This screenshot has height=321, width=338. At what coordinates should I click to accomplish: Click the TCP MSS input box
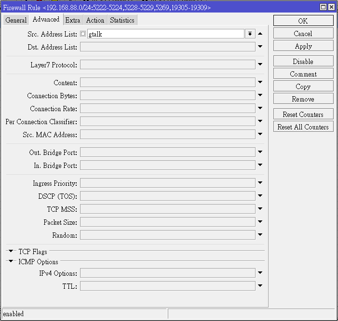point(168,209)
